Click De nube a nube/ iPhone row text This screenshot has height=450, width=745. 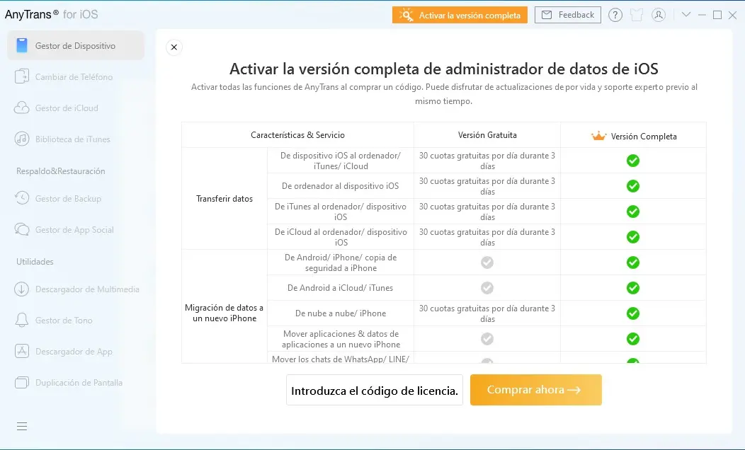(341, 313)
